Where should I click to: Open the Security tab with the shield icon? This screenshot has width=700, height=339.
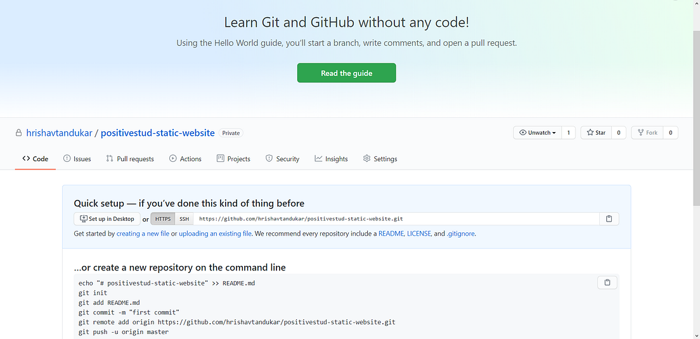coord(282,159)
